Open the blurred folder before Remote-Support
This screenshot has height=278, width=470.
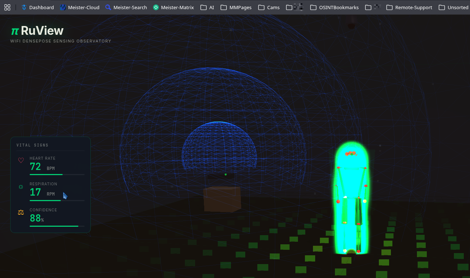373,7
